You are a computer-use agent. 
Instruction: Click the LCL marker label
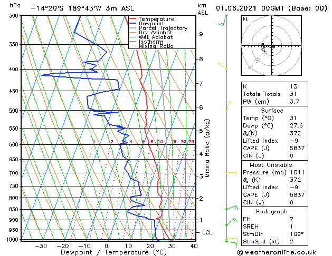click(x=208, y=232)
